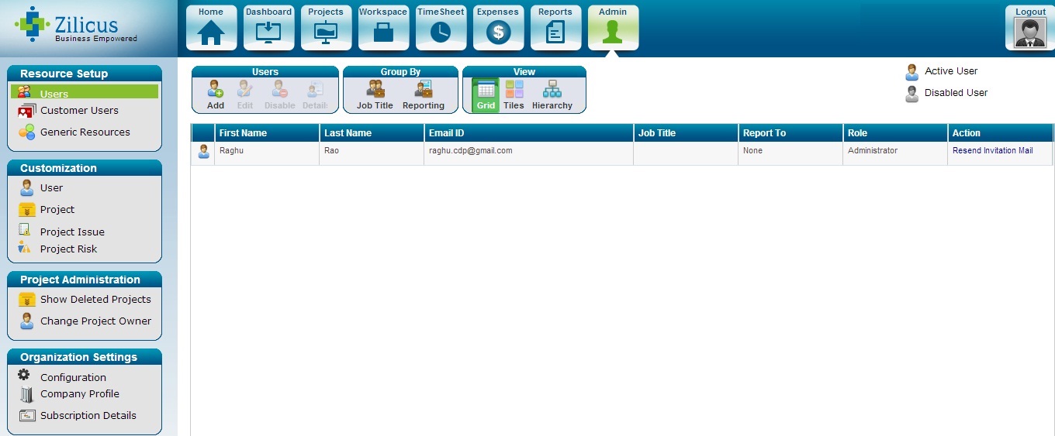1055x436 pixels.
Task: Open the Expenses tab
Action: click(498, 28)
